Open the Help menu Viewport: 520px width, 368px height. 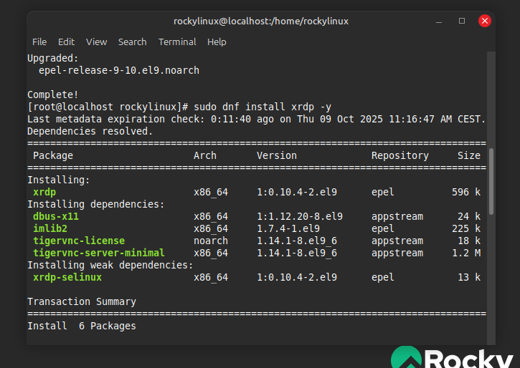pyautogui.click(x=217, y=42)
